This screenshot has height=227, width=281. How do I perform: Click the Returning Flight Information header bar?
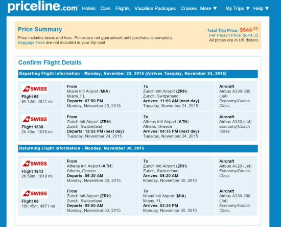(x=138, y=148)
